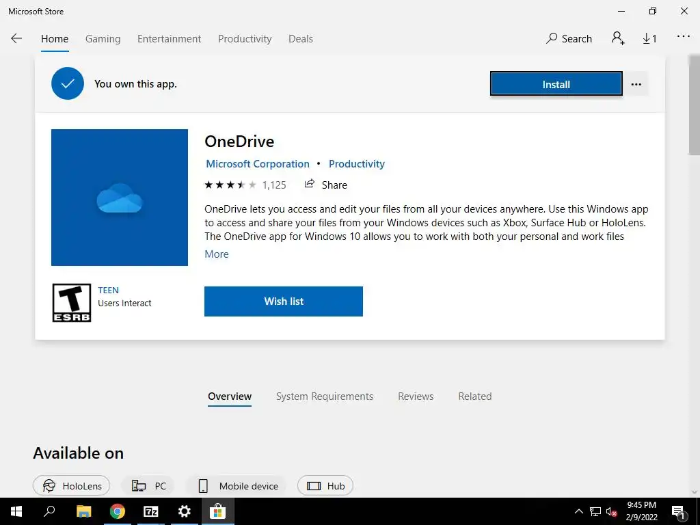The width and height of the screenshot is (700, 525).
Task: Open the Gaming tab
Action: (x=103, y=39)
